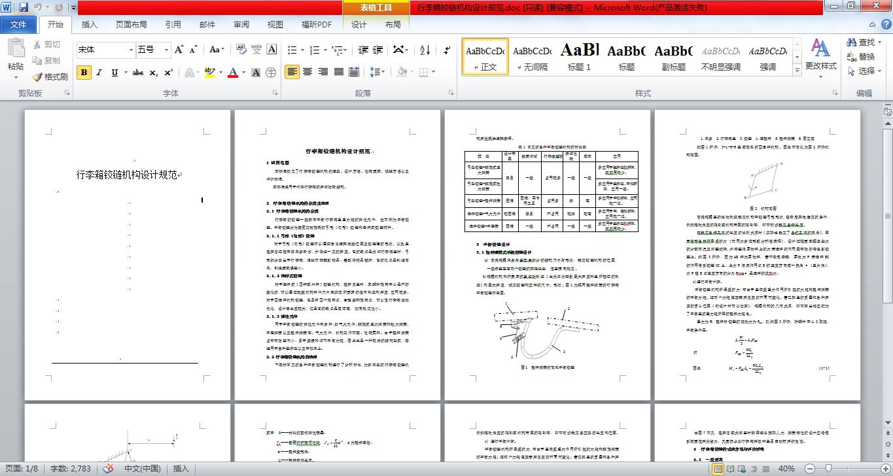Open the font name dropdown showing 宋体
Screen dimensions: 893x476
point(130,50)
